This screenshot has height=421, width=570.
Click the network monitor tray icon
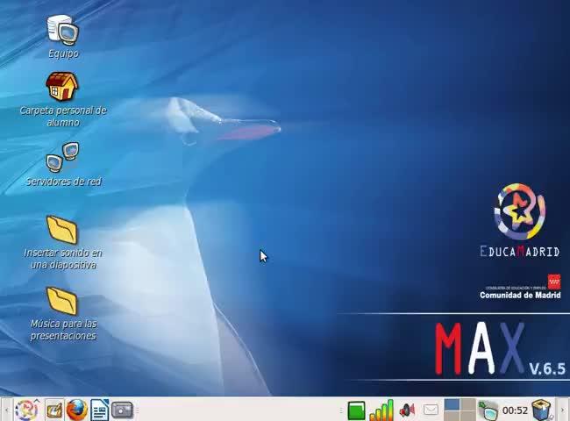[488, 410]
